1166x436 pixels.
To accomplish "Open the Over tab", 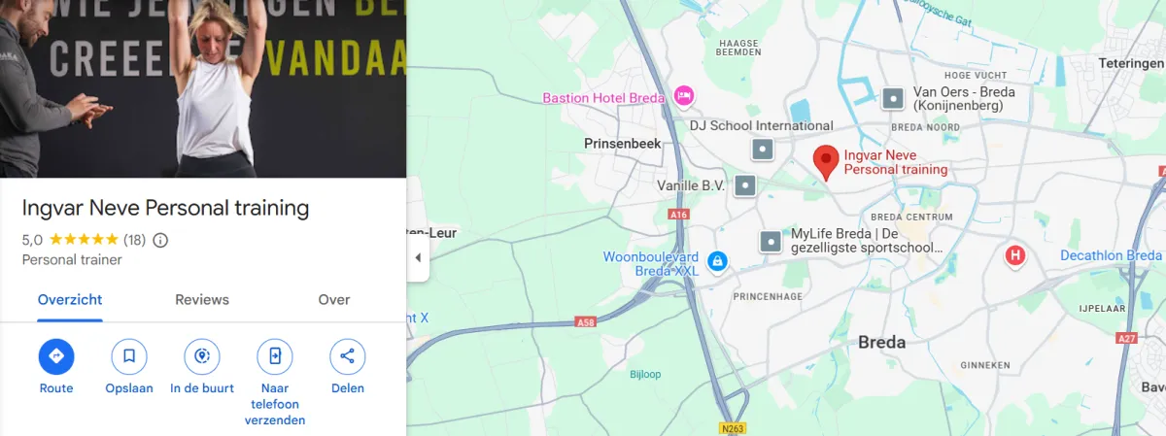I will pos(334,300).
